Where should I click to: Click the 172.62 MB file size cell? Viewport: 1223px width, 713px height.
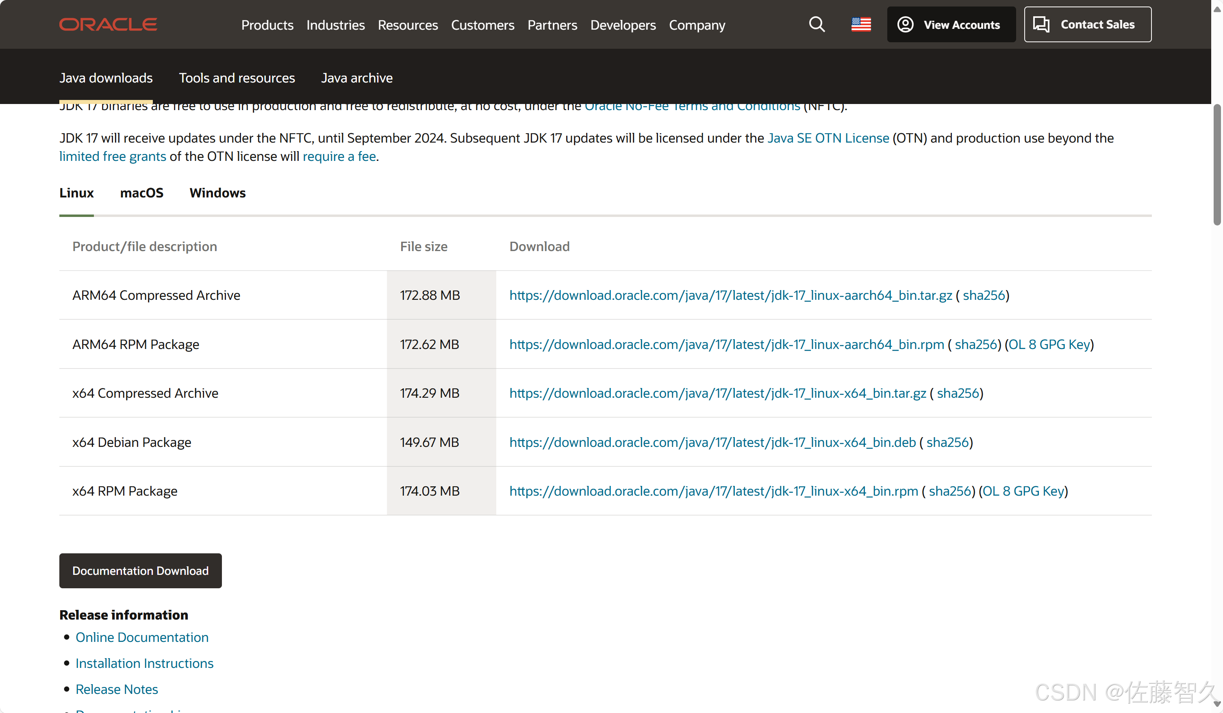click(441, 345)
